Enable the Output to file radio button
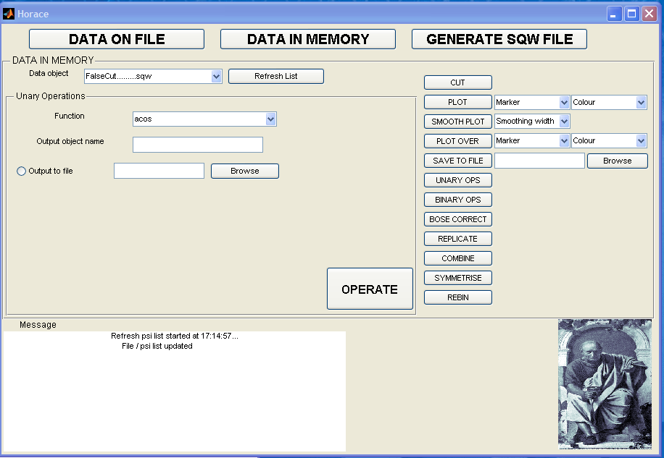 (21, 171)
